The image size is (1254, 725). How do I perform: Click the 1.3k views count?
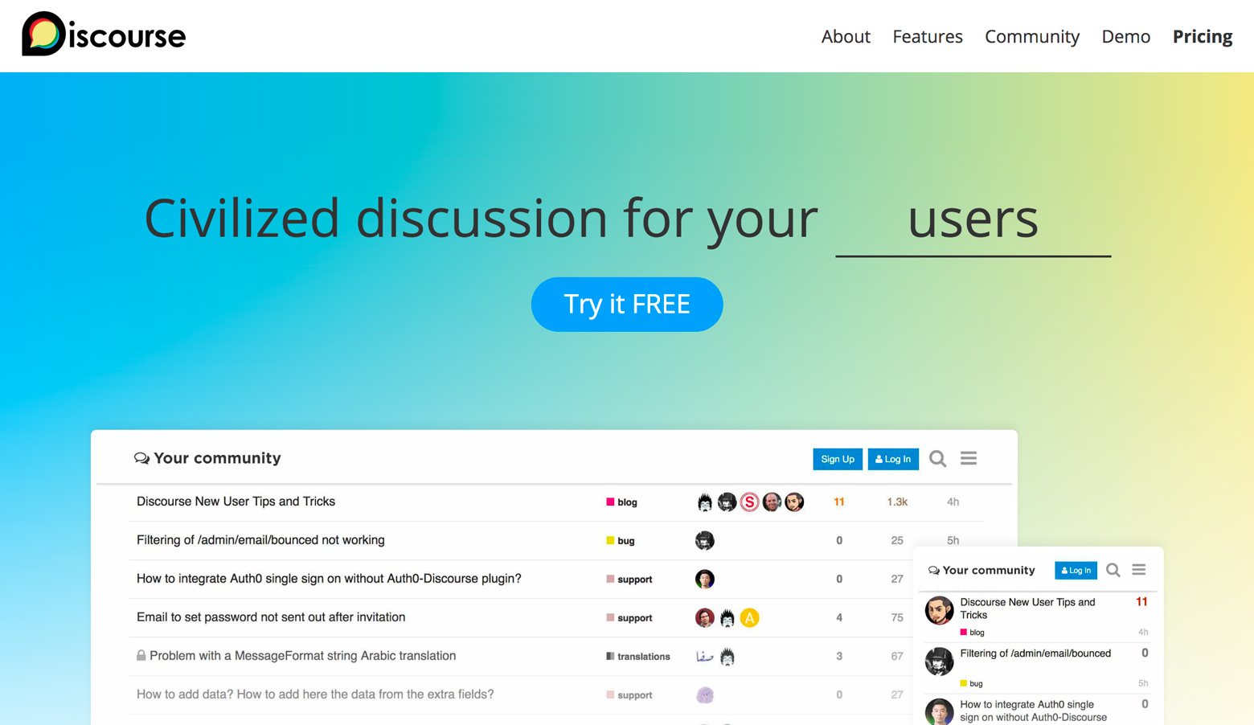coord(897,502)
